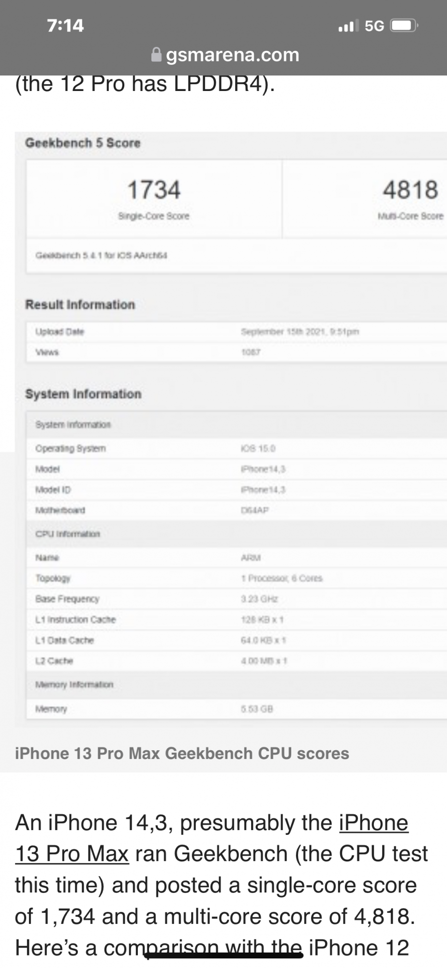This screenshot has width=447, height=968.
Task: Tap the System Information heading
Action: [83, 393]
